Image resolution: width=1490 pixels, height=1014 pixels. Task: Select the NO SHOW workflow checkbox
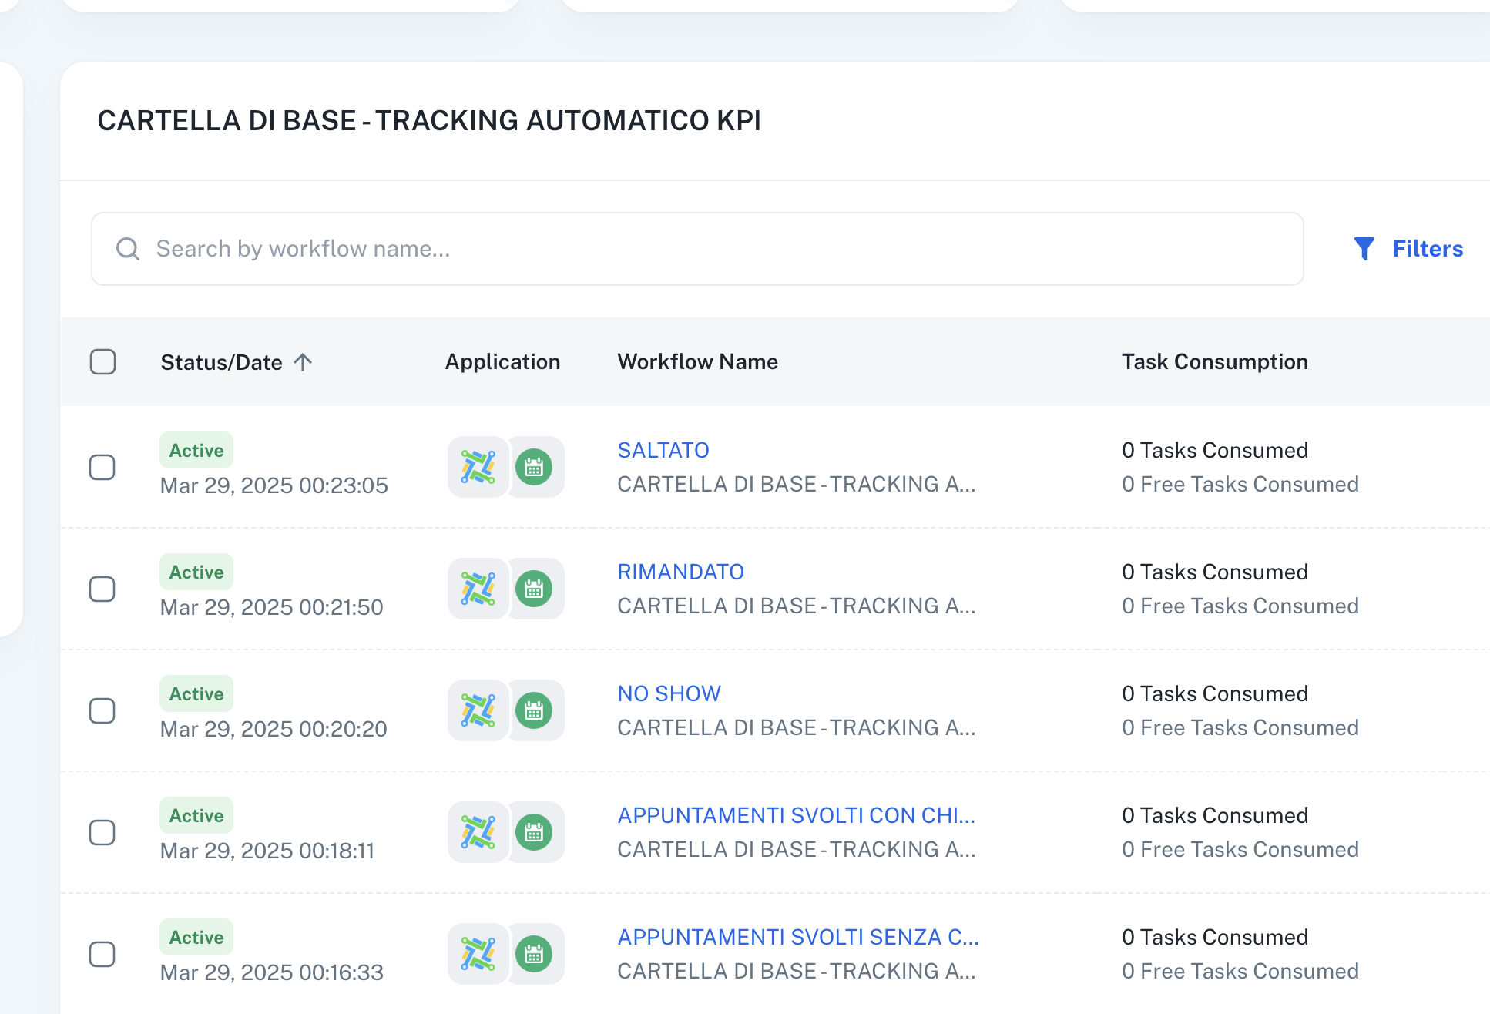click(102, 710)
